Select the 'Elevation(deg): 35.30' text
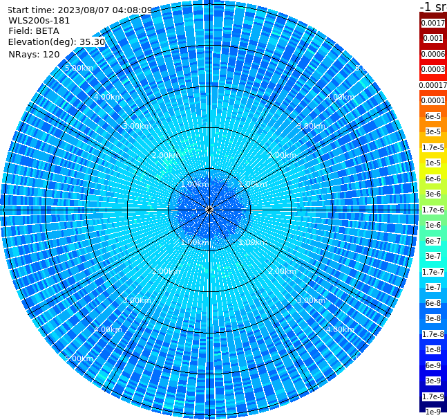 click(57, 42)
